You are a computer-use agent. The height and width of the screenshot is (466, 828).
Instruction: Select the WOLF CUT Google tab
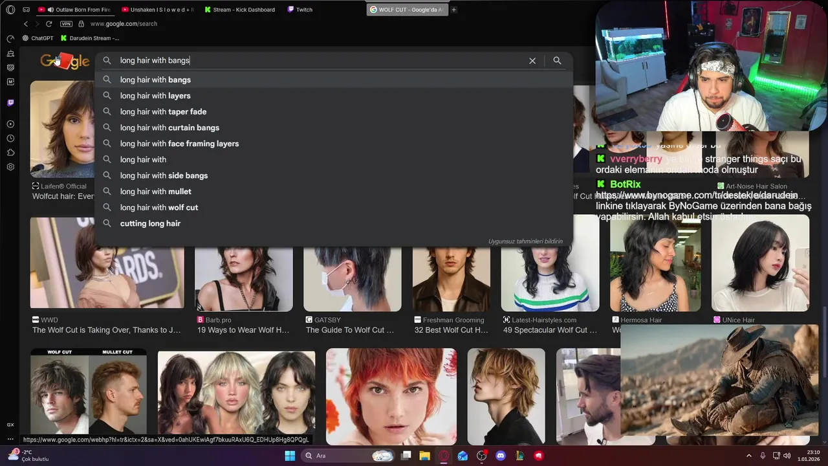[x=406, y=10]
